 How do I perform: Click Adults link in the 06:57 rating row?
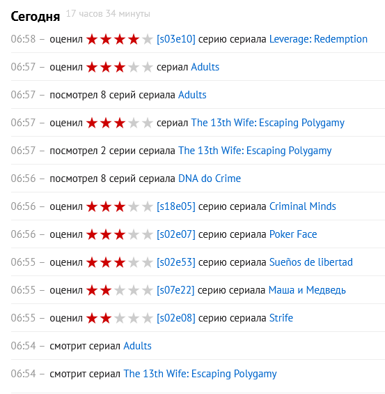[x=205, y=67]
